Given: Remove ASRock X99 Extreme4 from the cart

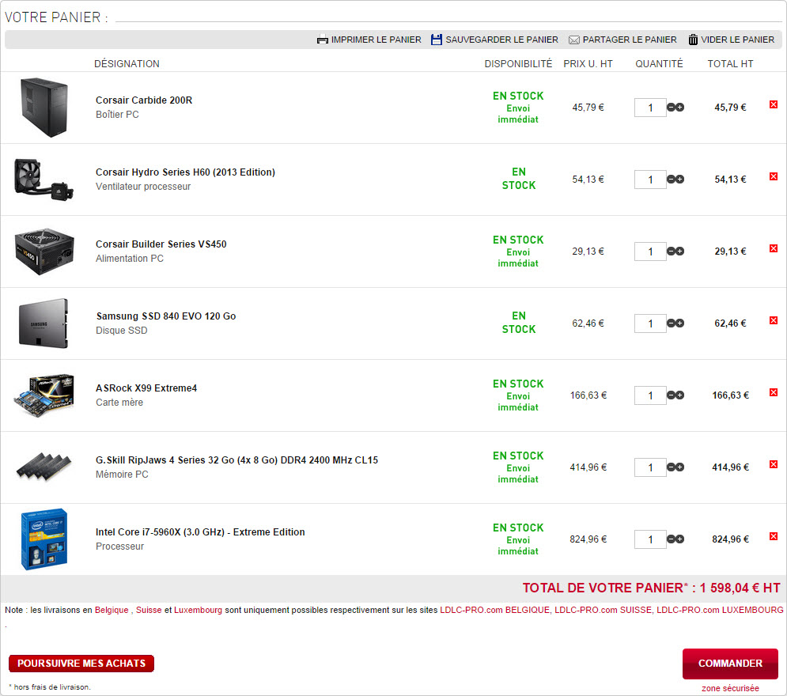Looking at the screenshot, I should (x=774, y=392).
